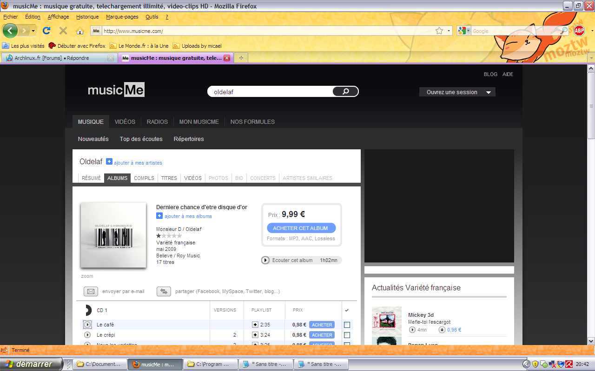Click the partager arrows icon

click(x=164, y=291)
